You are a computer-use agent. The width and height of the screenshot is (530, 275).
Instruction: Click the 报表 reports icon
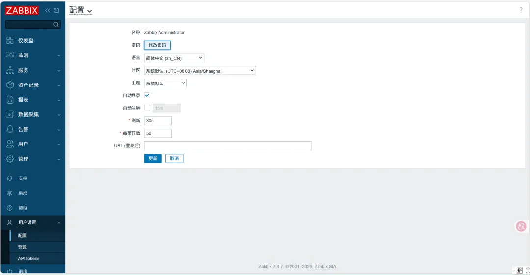pyautogui.click(x=10, y=100)
